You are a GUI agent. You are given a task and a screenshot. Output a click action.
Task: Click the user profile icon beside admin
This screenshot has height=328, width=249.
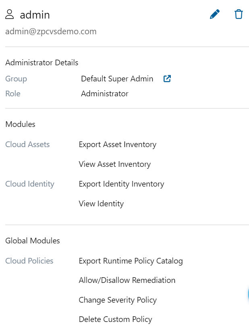point(10,15)
